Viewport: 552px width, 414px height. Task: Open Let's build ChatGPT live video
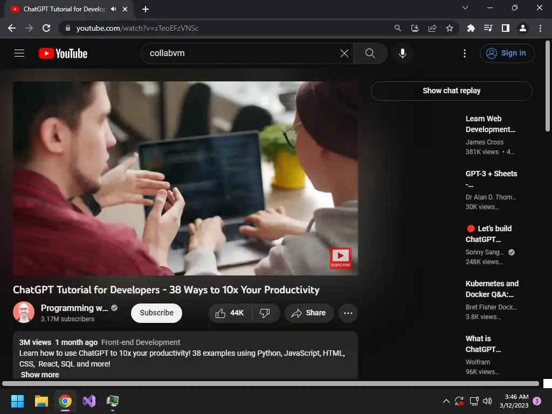click(x=488, y=234)
